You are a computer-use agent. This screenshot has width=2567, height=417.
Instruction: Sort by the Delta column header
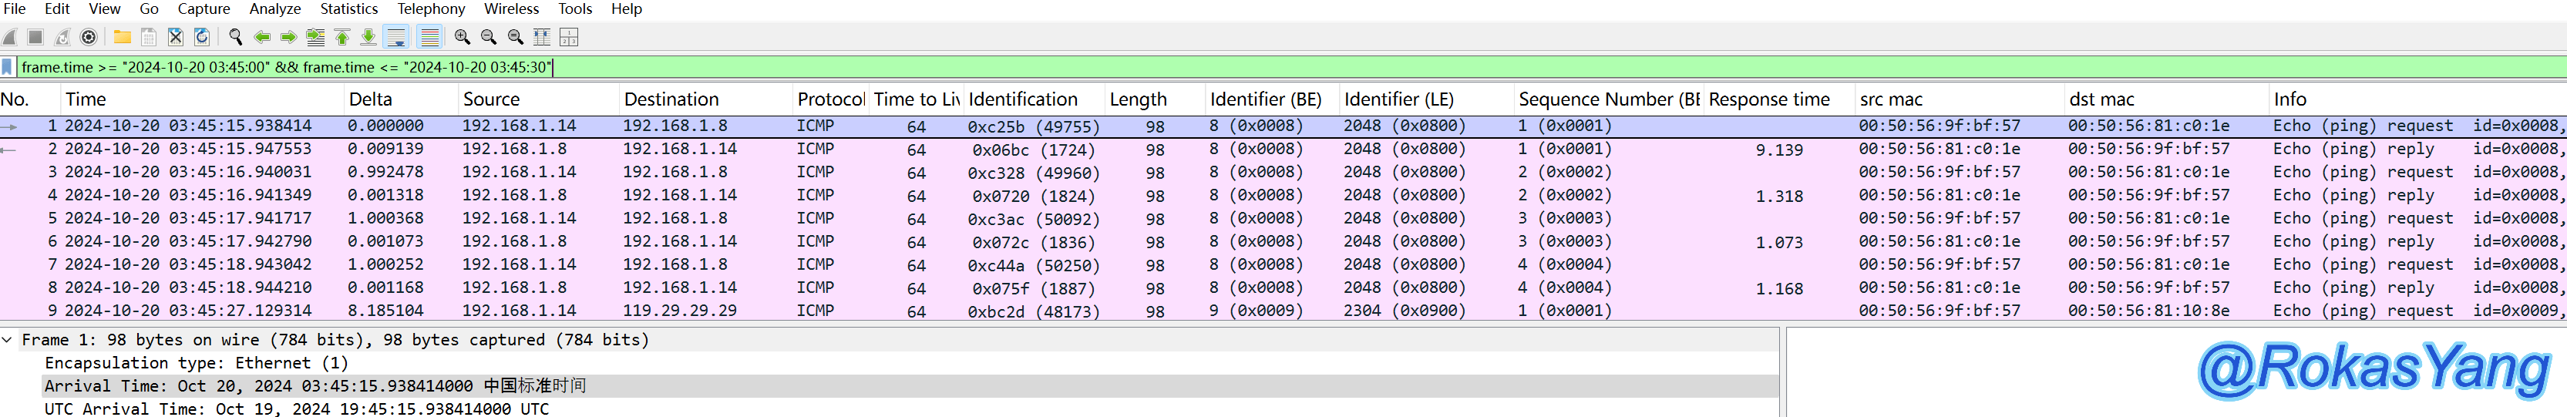click(x=371, y=99)
